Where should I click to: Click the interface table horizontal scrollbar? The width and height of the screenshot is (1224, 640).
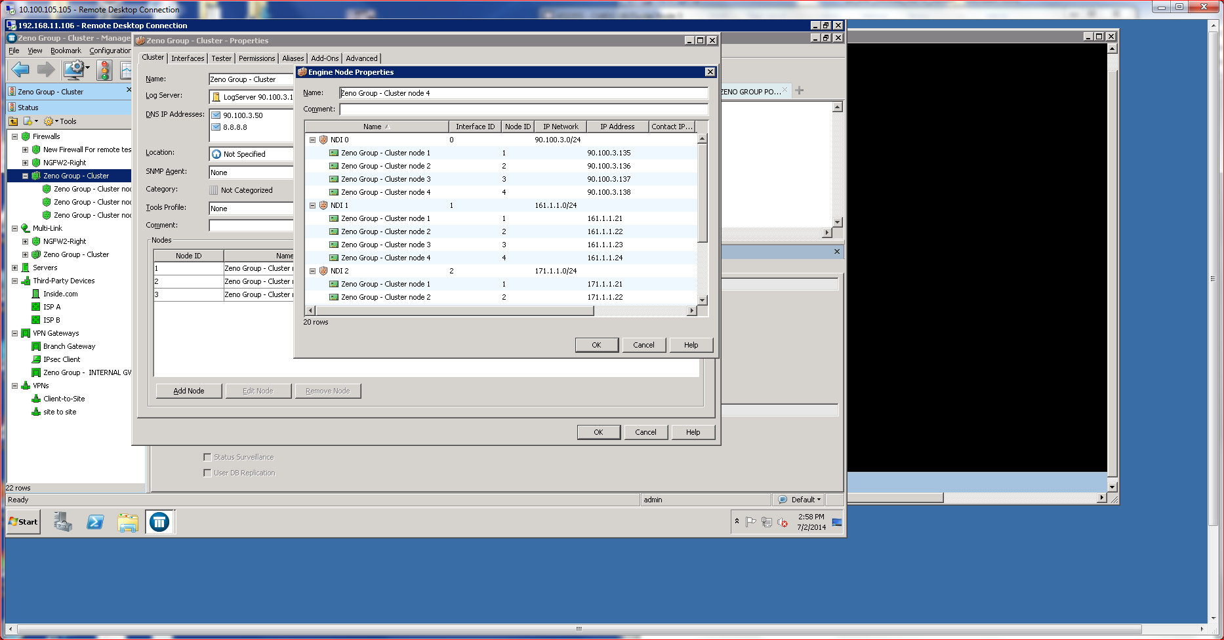455,311
